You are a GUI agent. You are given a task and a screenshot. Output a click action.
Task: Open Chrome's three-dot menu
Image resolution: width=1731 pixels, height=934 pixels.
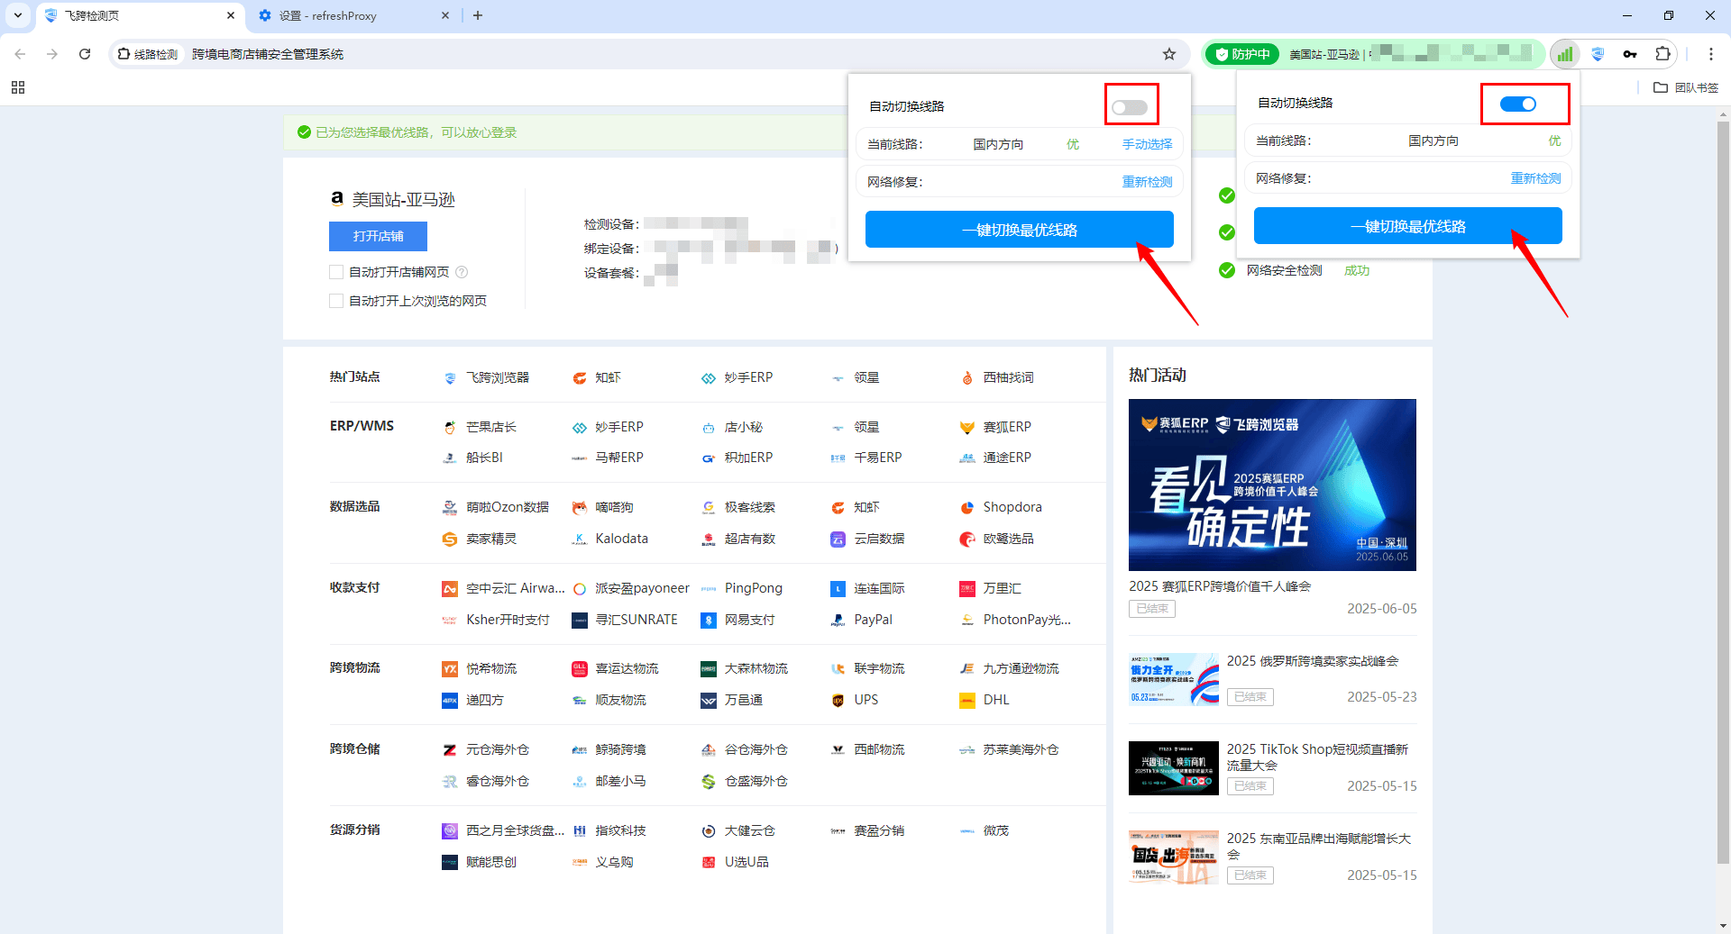(1710, 54)
